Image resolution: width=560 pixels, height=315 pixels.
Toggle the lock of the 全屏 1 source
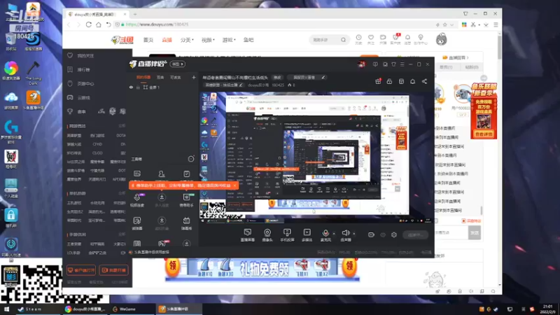click(x=138, y=87)
